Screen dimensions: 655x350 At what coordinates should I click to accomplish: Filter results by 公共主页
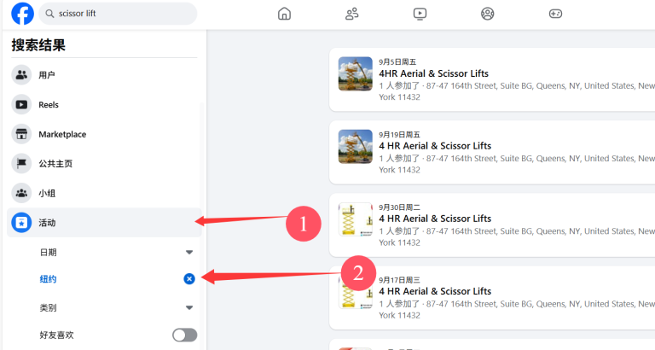tap(104, 164)
